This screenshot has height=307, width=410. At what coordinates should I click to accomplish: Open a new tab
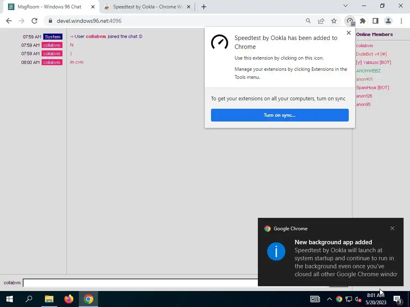pos(204,7)
